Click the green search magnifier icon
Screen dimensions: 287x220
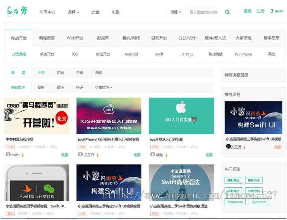coord(227,12)
